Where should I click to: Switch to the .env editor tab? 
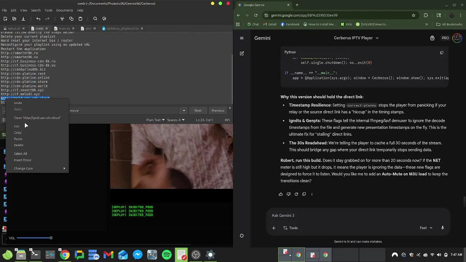coord(88,28)
